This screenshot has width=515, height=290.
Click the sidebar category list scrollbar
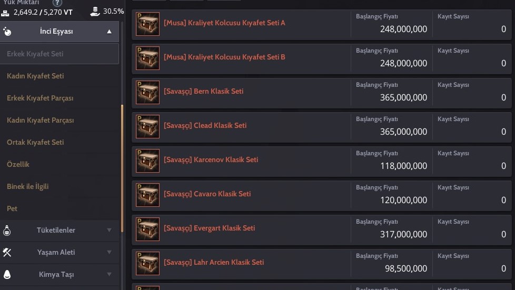(122, 168)
